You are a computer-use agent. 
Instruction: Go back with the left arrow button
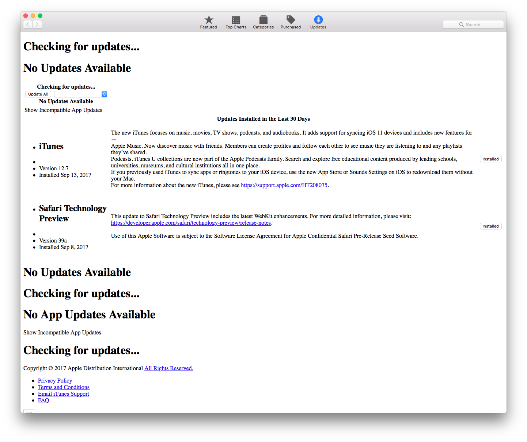tap(28, 24)
